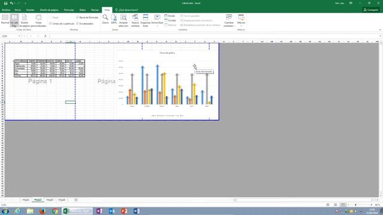Select the first sheet tab Hoja1

pyautogui.click(x=26, y=200)
